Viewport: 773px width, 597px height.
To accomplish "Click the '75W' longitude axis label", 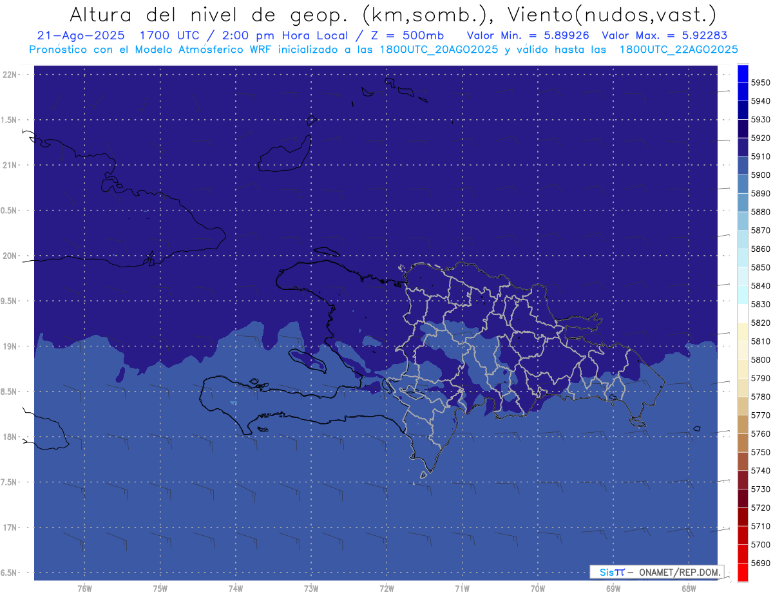I will click(160, 588).
